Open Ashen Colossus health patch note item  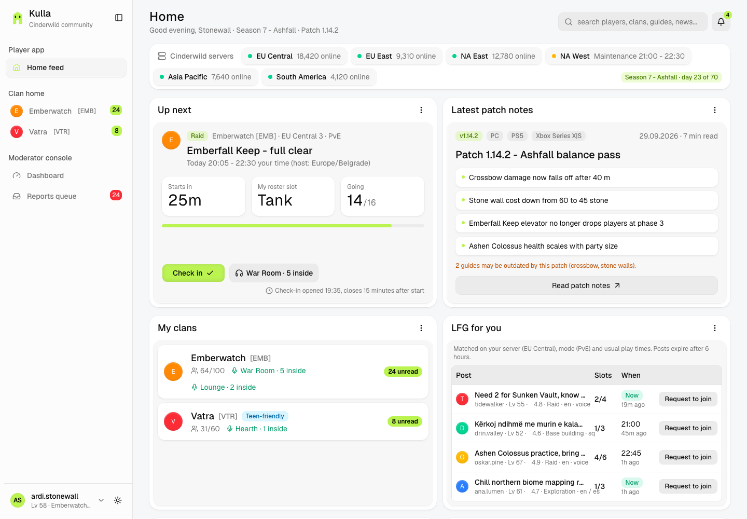click(x=587, y=246)
